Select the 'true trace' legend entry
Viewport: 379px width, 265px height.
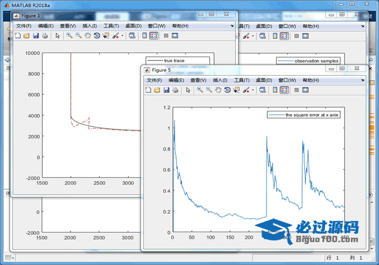(178, 60)
